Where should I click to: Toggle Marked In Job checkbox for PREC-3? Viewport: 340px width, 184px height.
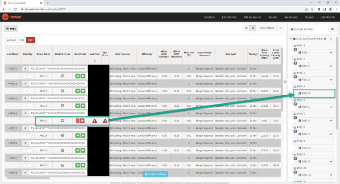pos(62,106)
